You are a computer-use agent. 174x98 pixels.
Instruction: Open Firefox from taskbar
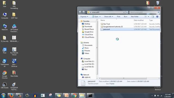[11, 96]
